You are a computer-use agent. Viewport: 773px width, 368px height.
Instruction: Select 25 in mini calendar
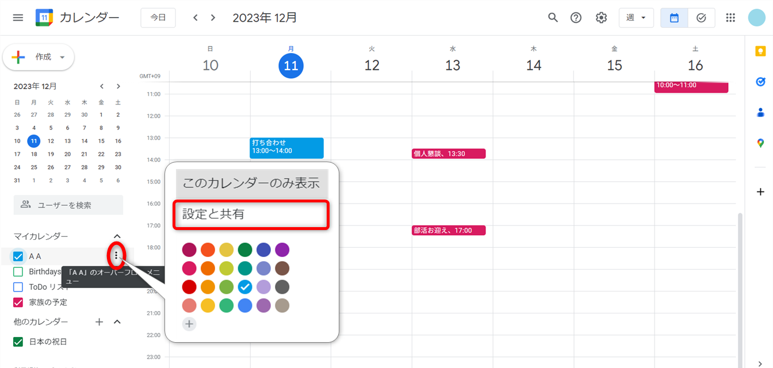[x=34, y=167]
